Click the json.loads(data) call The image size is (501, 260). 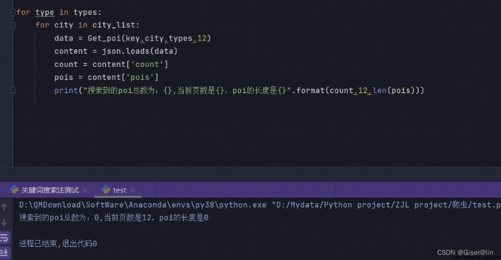click(140, 51)
